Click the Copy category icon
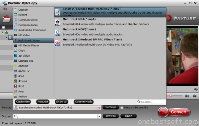The image size is (199, 126). (x=16, y=50)
